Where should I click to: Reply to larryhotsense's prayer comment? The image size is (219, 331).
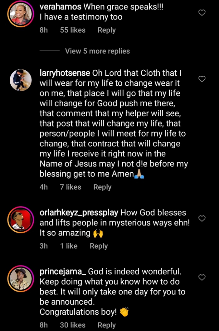(102, 187)
